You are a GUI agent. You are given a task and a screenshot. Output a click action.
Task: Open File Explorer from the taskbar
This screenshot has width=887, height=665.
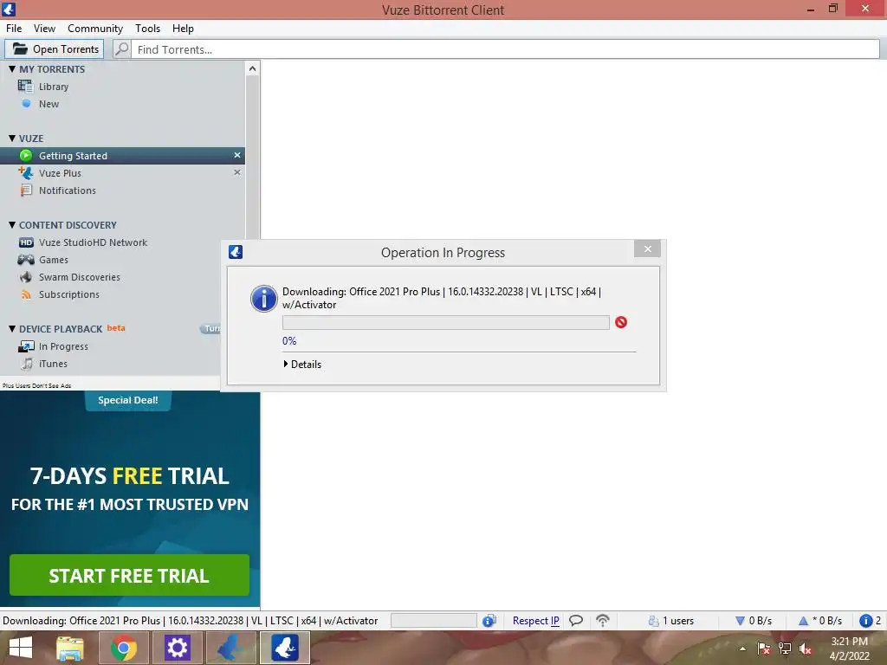point(70,648)
